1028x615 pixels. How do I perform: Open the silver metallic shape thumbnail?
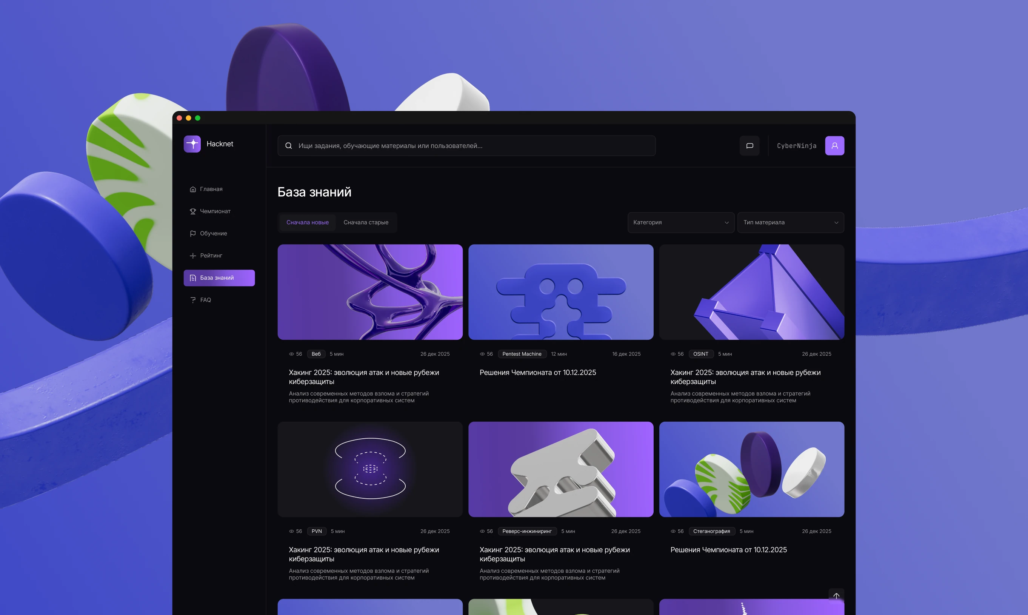(561, 470)
